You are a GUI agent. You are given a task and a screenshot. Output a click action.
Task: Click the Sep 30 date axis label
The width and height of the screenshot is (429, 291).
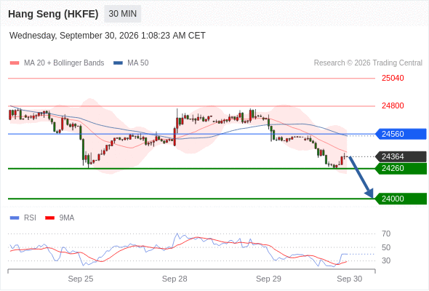coord(350,279)
